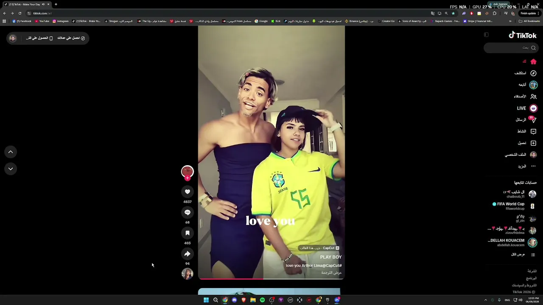Expand the followed accounts with See all

point(523,255)
